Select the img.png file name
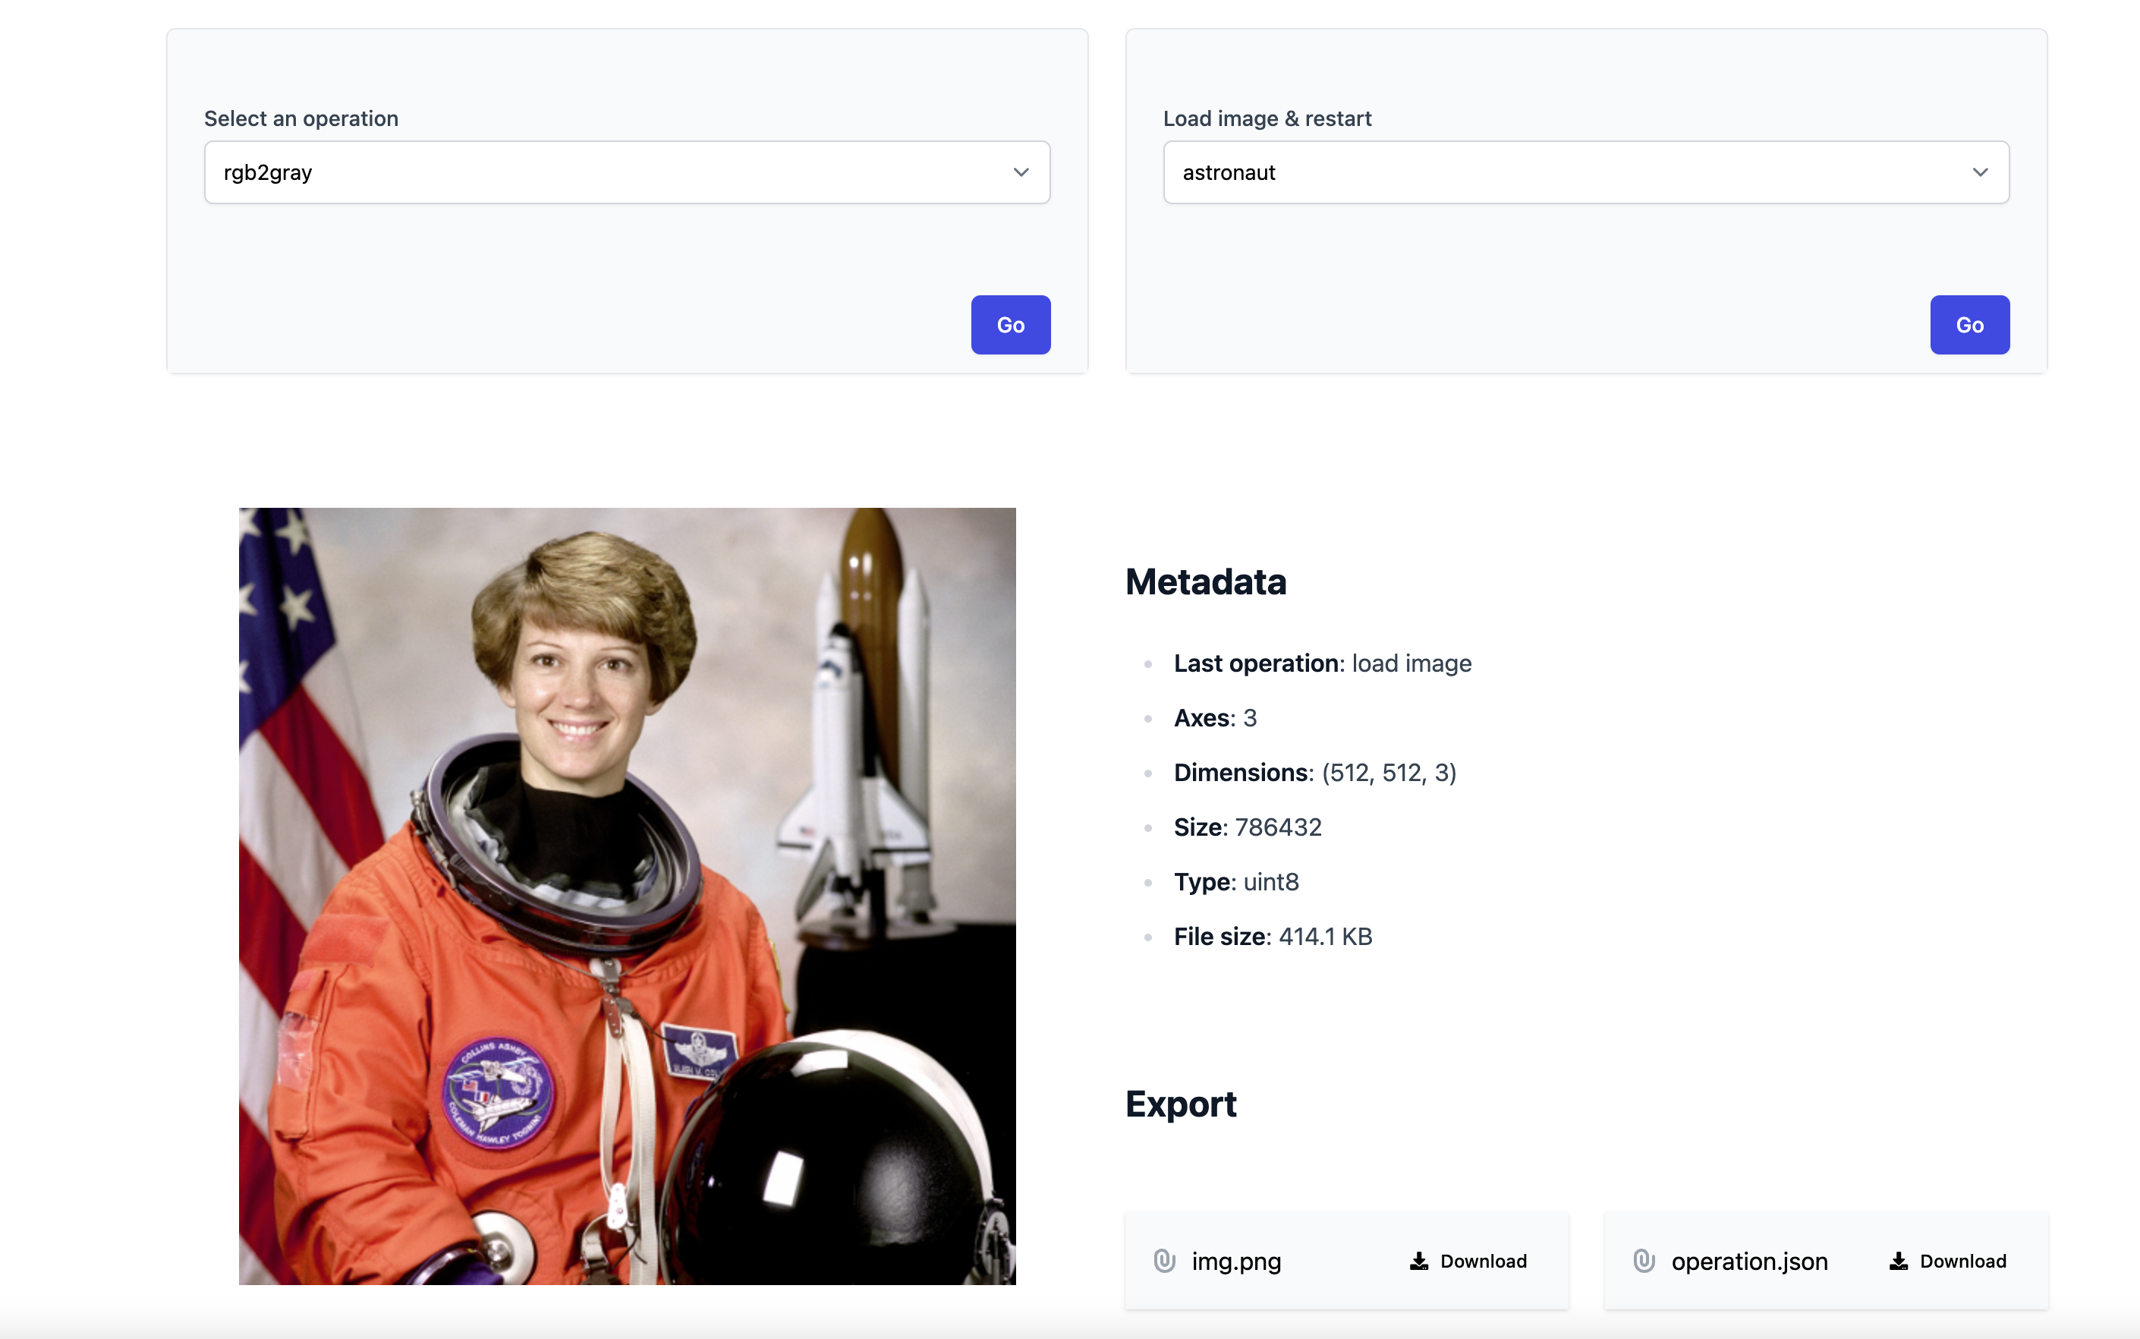 tap(1236, 1261)
